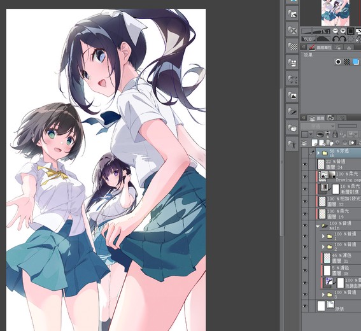Hide layer 圖層 38
The height and width of the screenshot is (331, 361).
305,271
